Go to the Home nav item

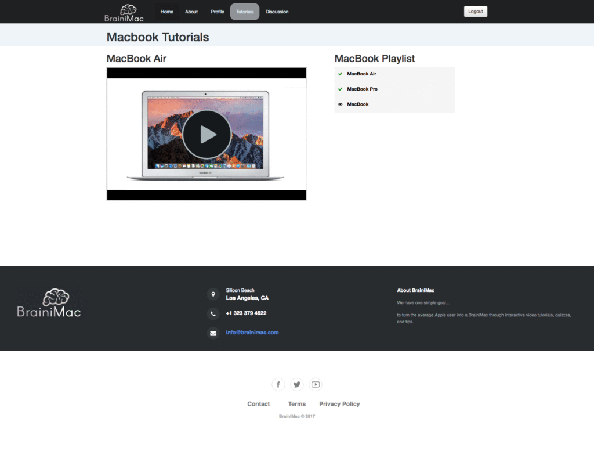(x=166, y=12)
